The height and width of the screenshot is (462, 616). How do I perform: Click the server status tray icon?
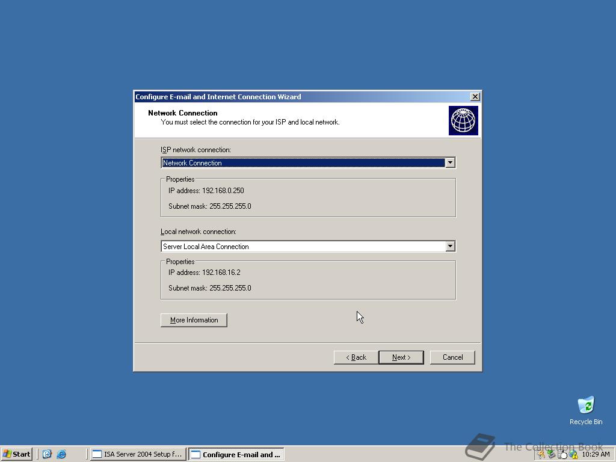[562, 455]
